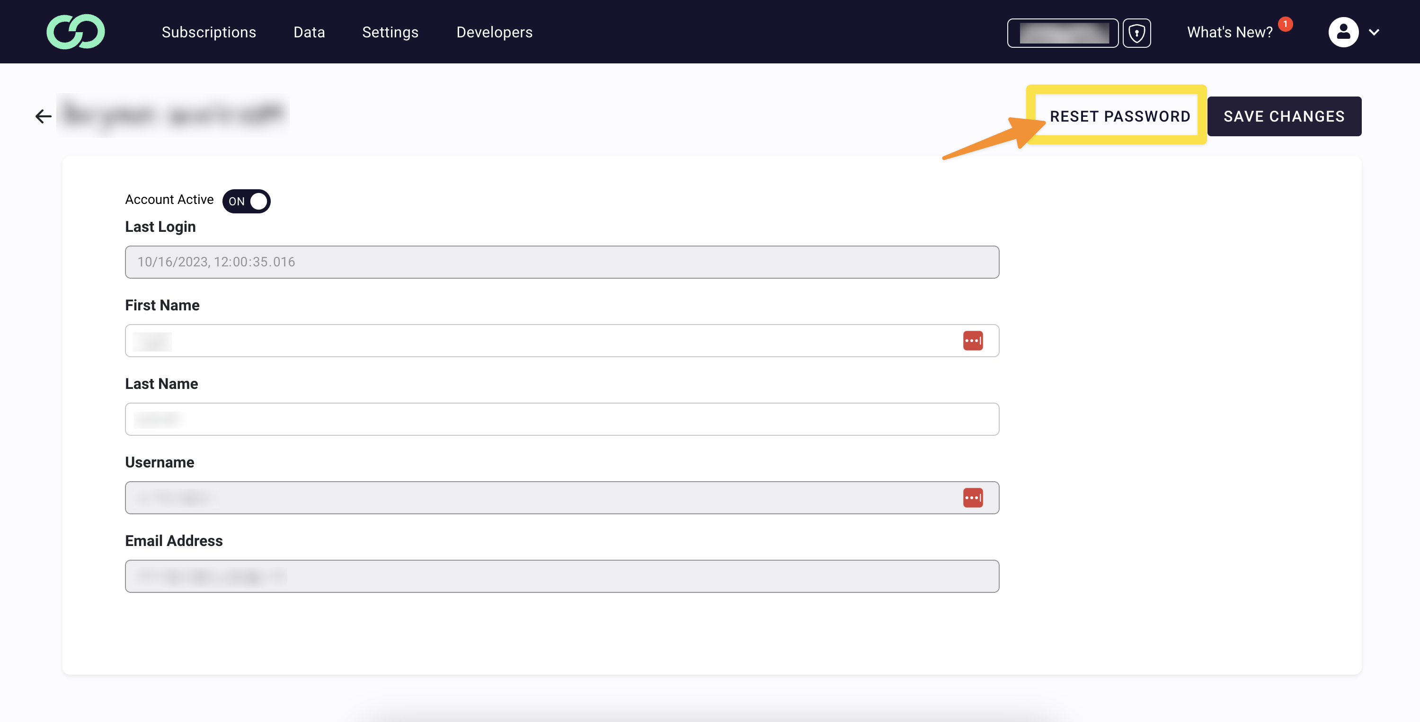
Task: Click the red notification badge on What's New
Action: [1285, 24]
